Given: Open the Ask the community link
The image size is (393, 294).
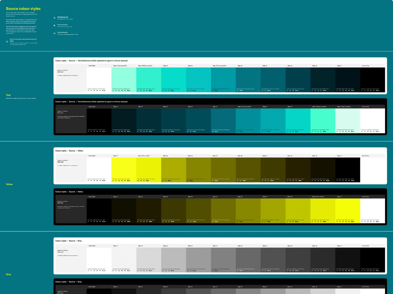Looking at the screenshot, I should pos(63,32).
